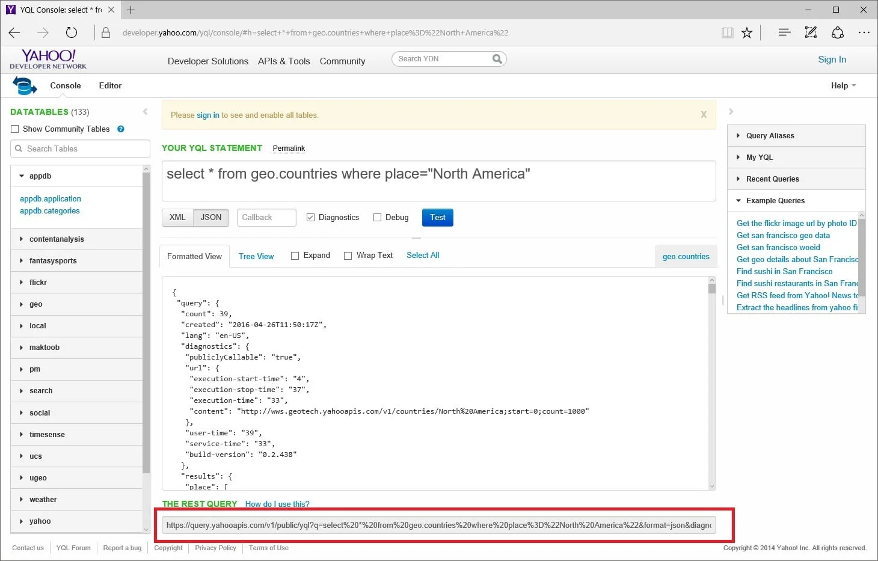Image resolution: width=878 pixels, height=561 pixels.
Task: Open the Web Note pen icon in the toolbar
Action: (810, 32)
